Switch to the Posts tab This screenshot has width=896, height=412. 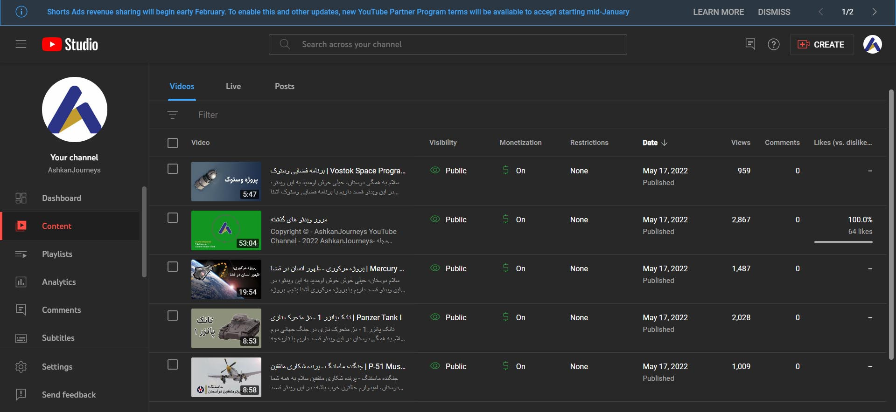pos(285,86)
